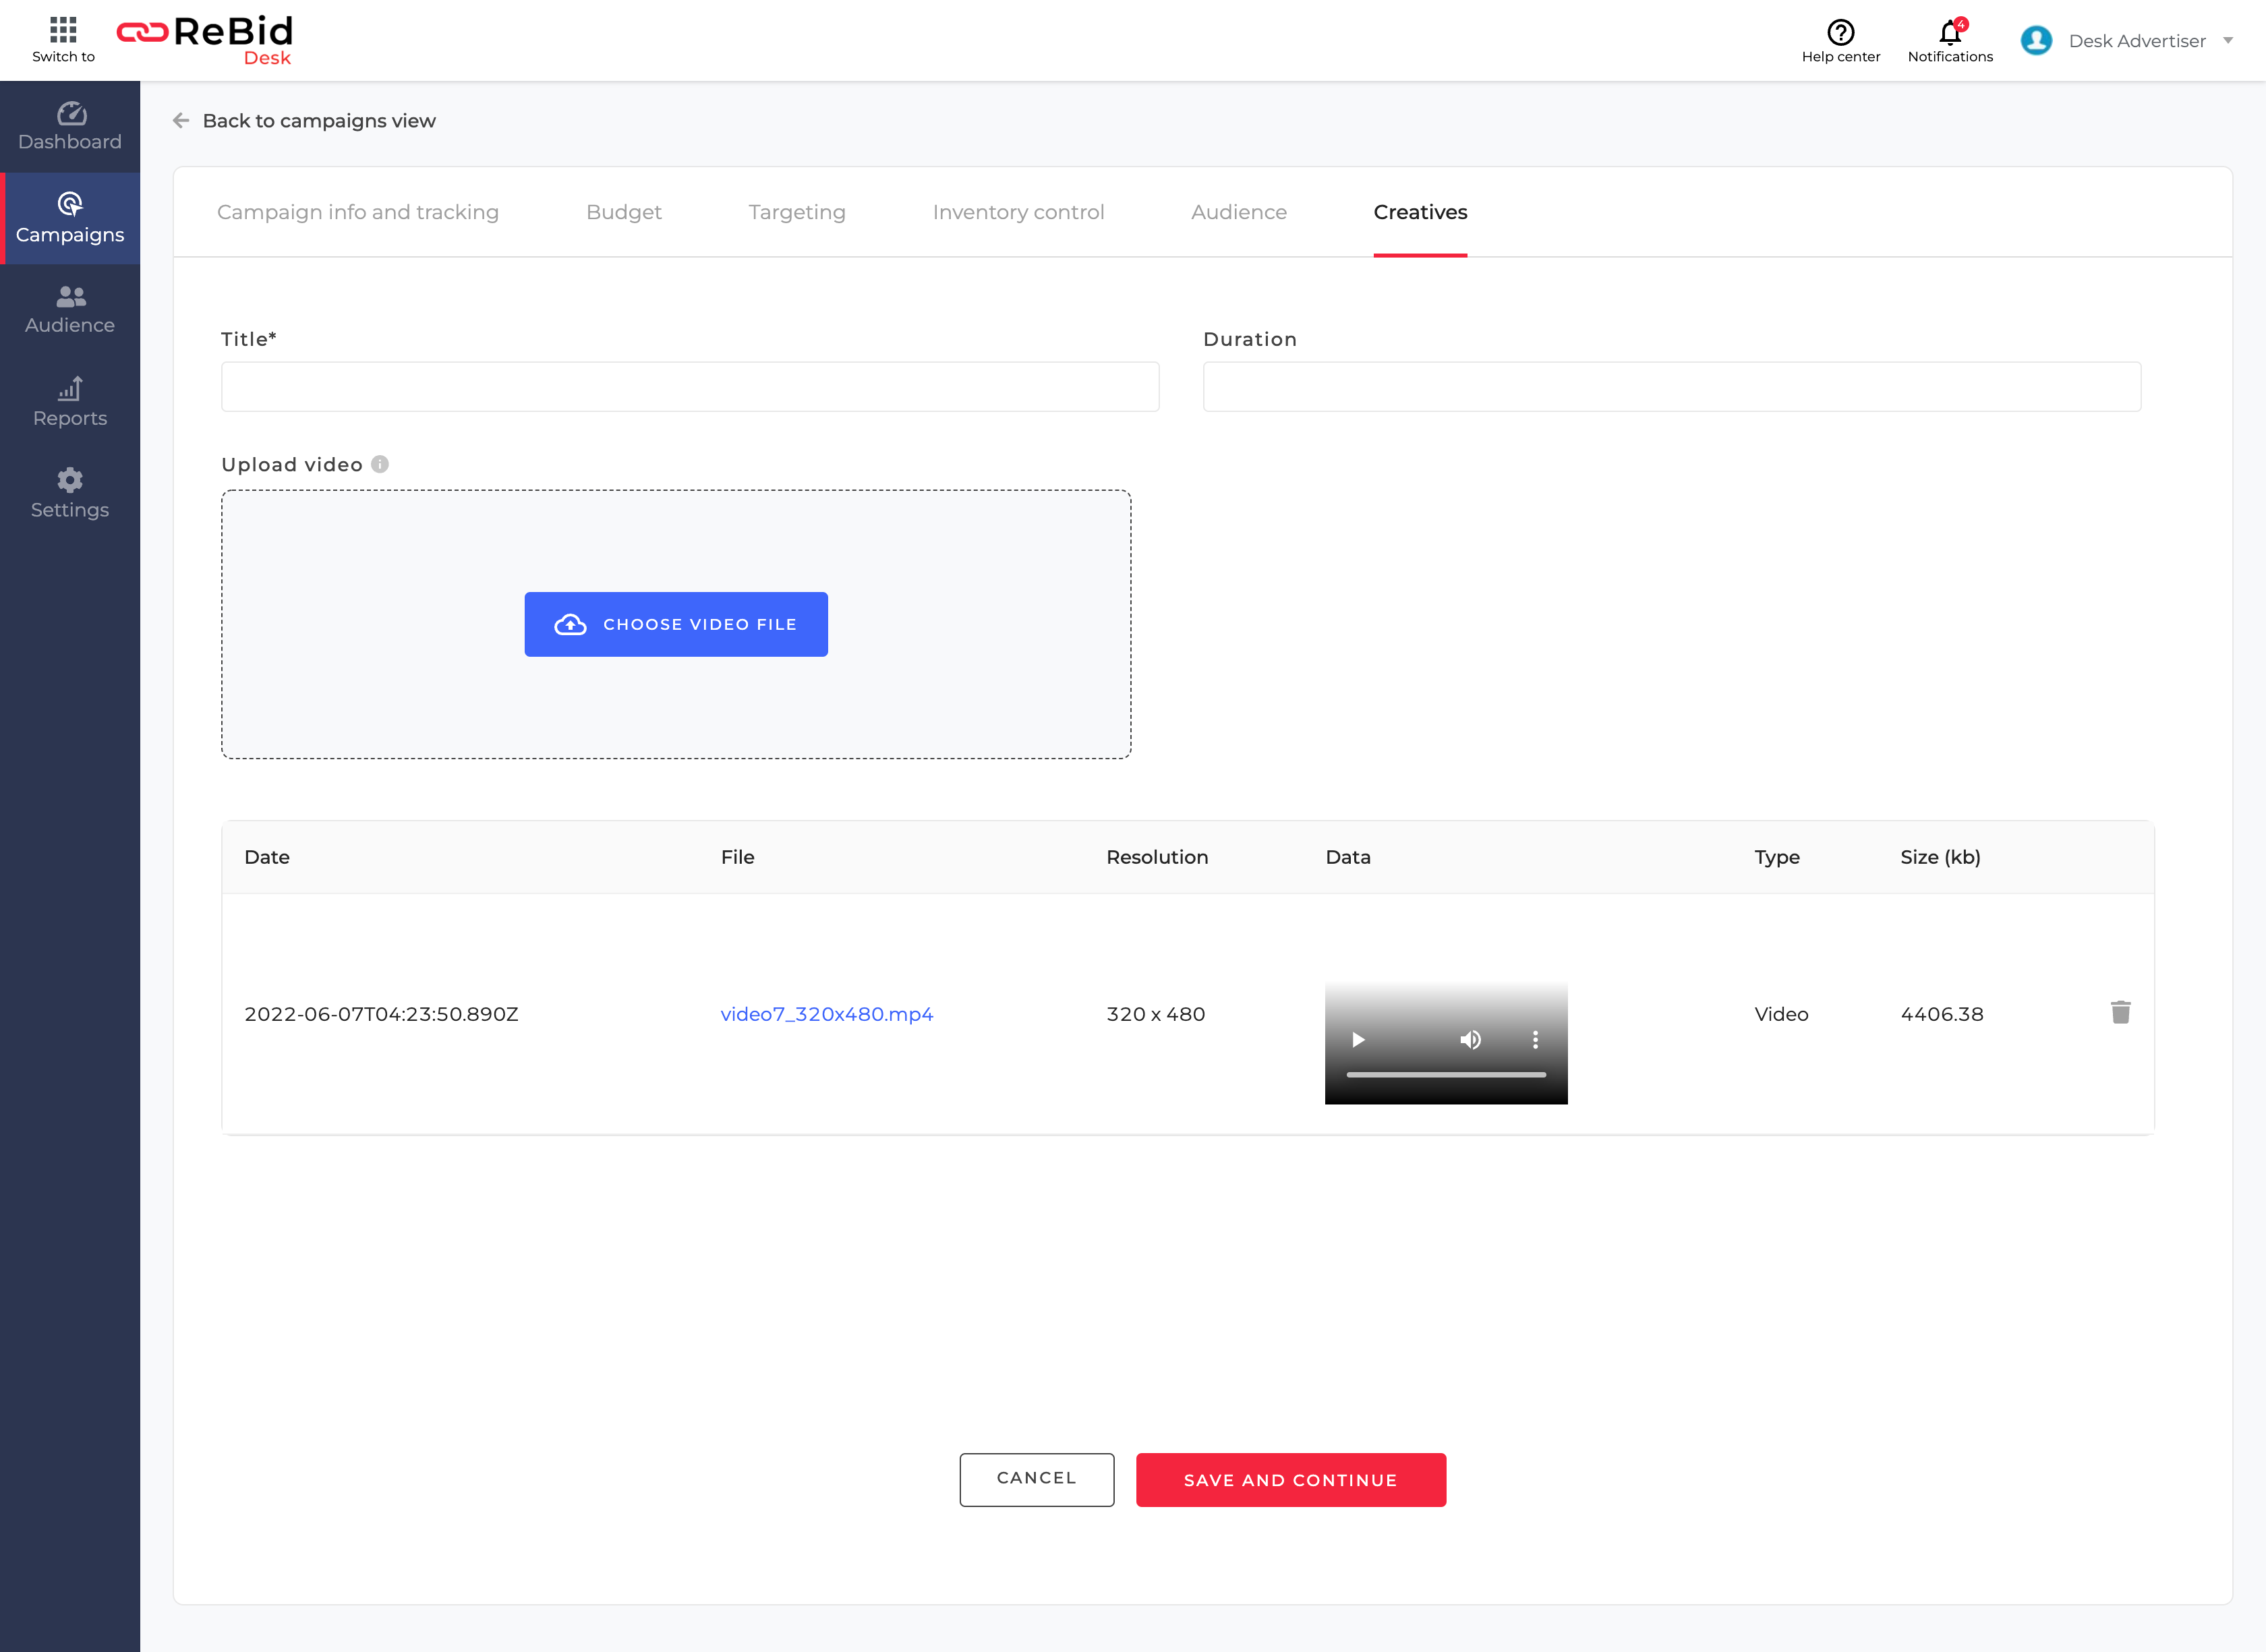Viewport: 2266px width, 1652px height.
Task: Click the Data column header
Action: [x=1348, y=857]
